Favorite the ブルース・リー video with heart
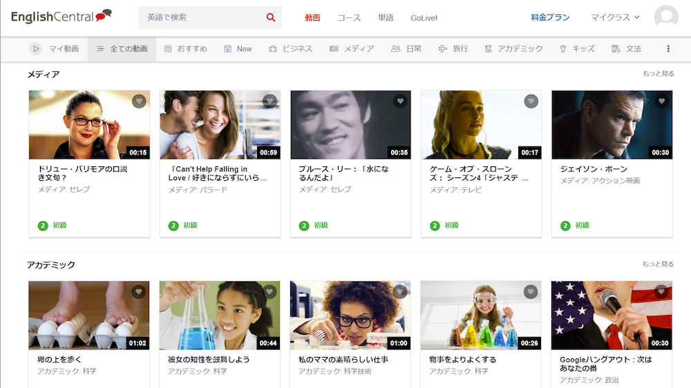This screenshot has width=691, height=388. pos(400,101)
